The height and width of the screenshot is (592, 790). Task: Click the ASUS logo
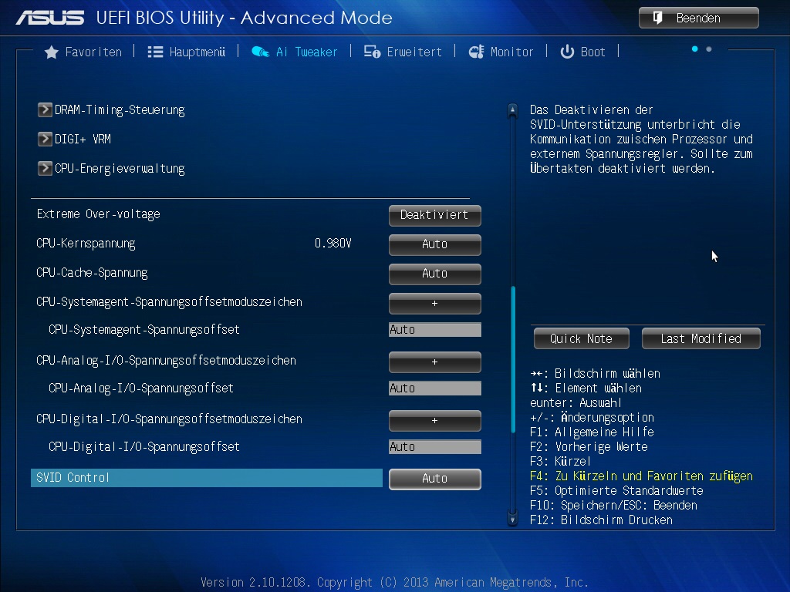pyautogui.click(x=50, y=18)
